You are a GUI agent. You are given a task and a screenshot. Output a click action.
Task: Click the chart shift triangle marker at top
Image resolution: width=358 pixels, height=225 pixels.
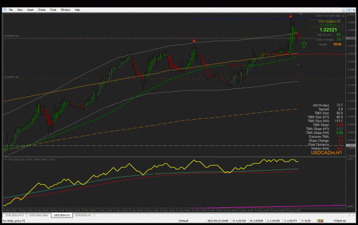click(301, 14)
